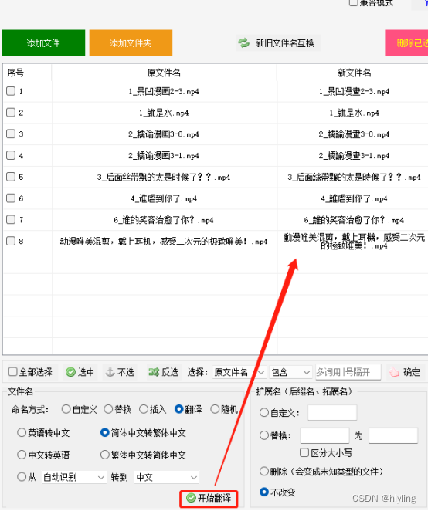Click original name 1_就是水.mp4
428x511 pixels.
164,113
